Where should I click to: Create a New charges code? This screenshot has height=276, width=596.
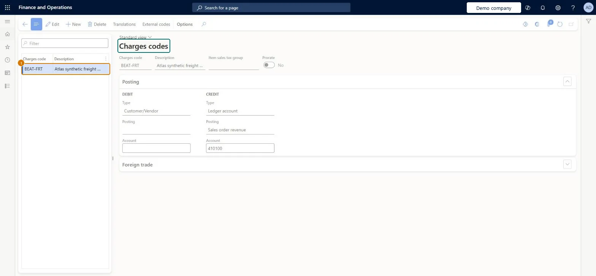click(x=73, y=24)
